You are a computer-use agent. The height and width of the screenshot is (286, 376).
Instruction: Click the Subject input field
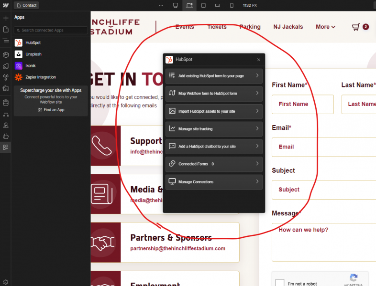[x=324, y=190]
